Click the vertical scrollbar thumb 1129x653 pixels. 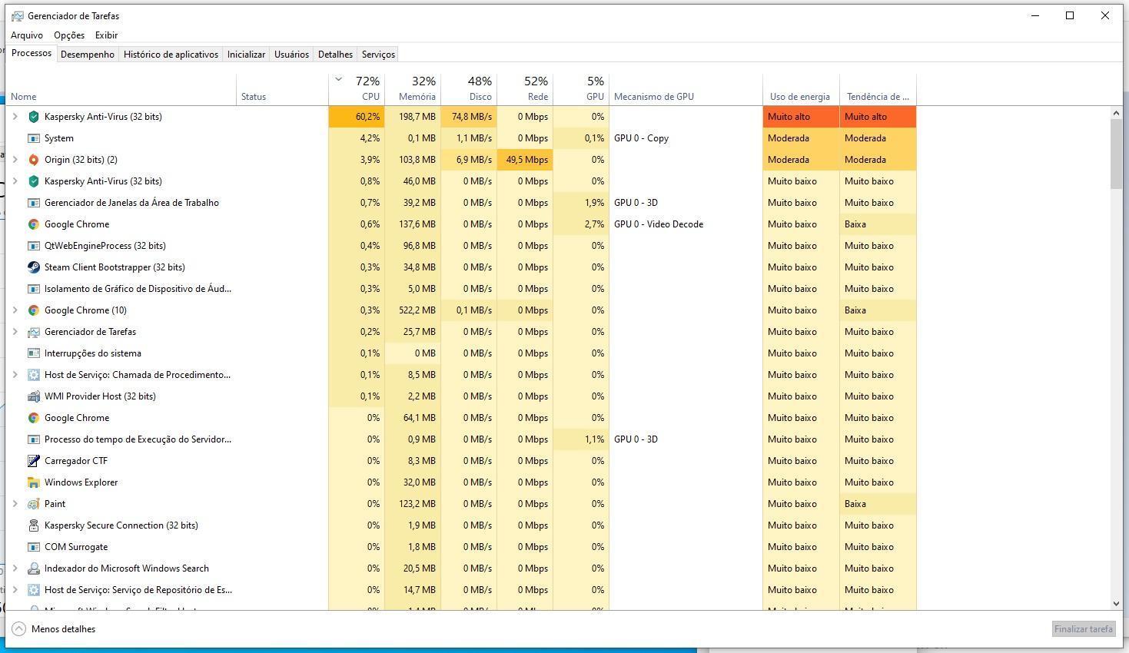(x=1117, y=154)
